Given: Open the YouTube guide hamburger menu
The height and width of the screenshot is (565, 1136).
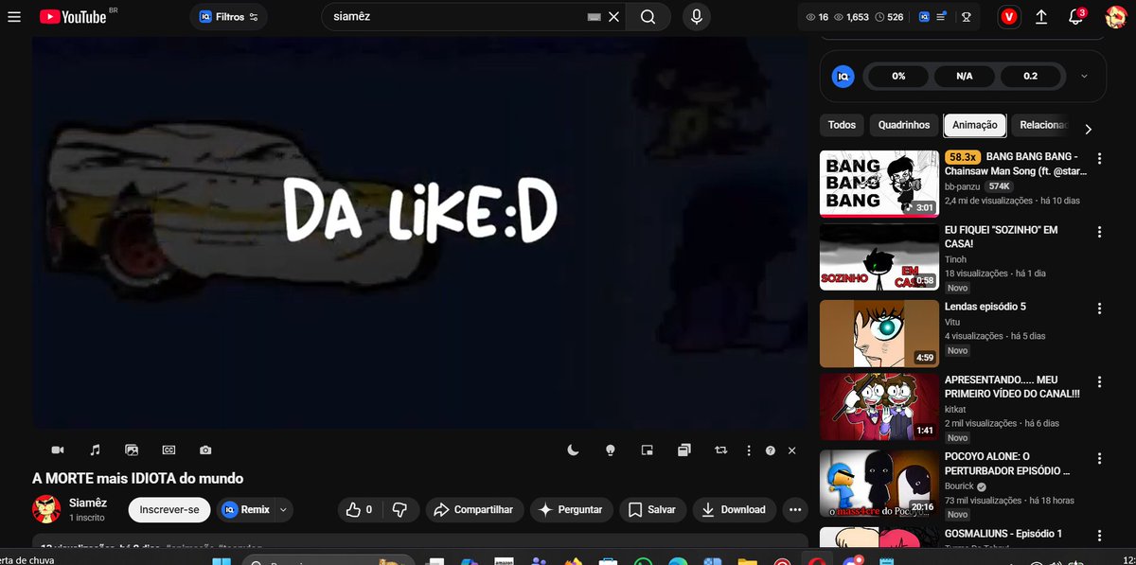Looking at the screenshot, I should coord(14,17).
